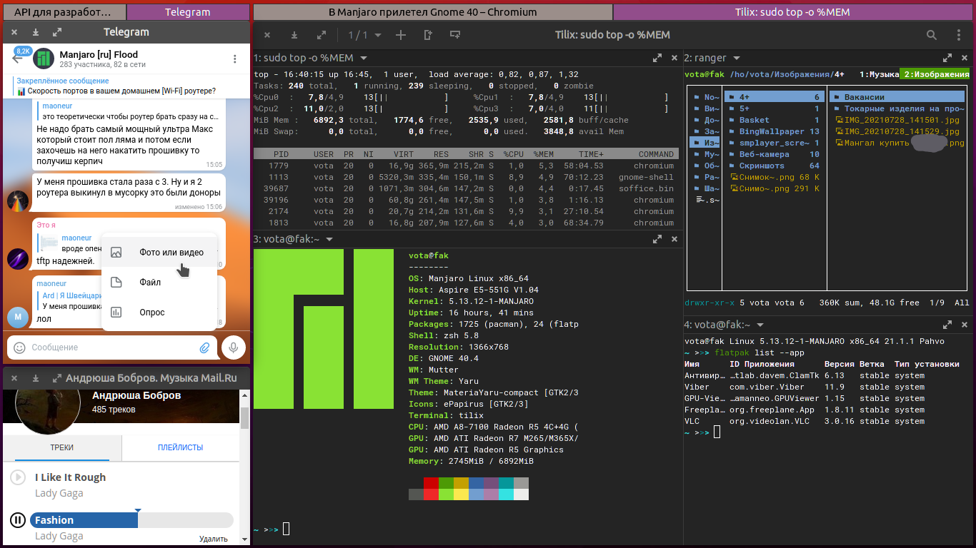Open the '4: vota@fak:~' terminal title dropdown

[x=760, y=325]
